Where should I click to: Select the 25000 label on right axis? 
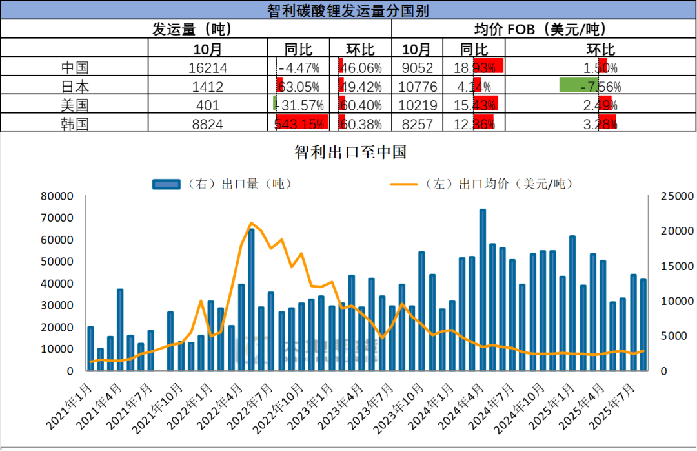tap(674, 196)
